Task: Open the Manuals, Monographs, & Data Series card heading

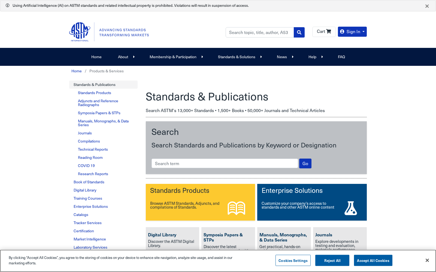Action: (283, 237)
